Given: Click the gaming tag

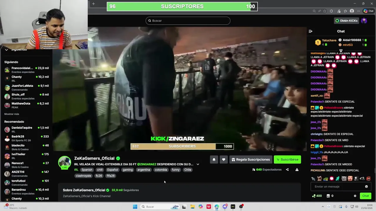Looking at the screenshot, I should coord(128,170).
